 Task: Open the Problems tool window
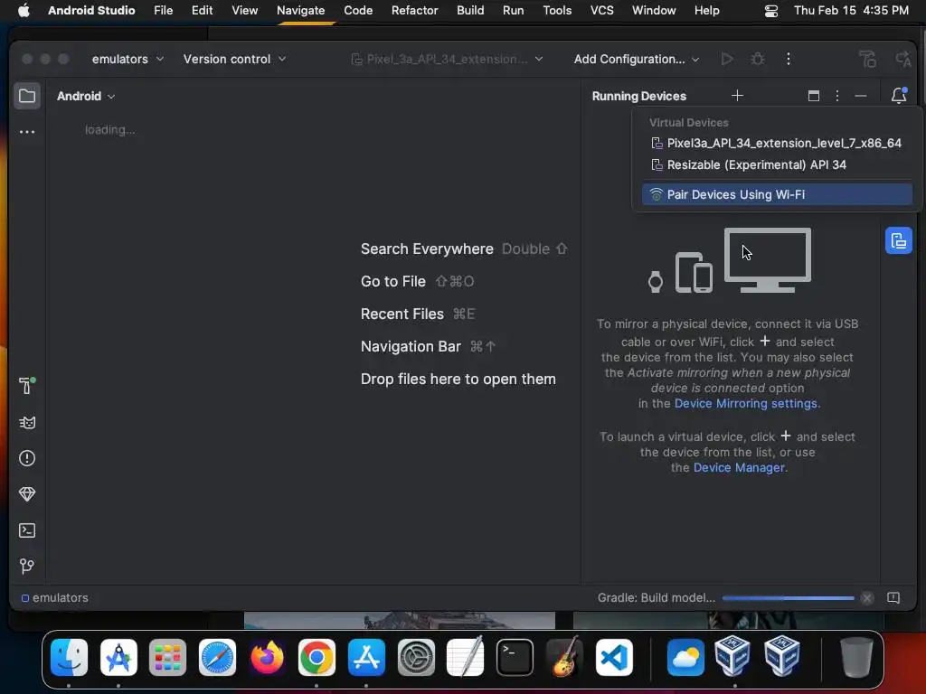point(27,458)
